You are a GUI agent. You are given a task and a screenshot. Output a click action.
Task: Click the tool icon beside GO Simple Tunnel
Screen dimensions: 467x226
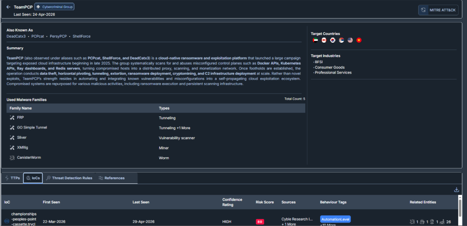tap(12, 128)
